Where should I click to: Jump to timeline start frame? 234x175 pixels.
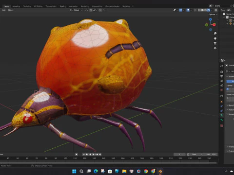(x=84, y=155)
